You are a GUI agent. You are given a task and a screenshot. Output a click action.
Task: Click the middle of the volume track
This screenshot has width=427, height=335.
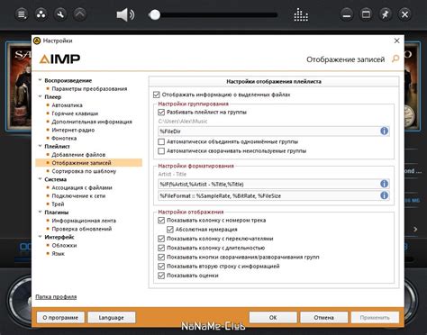click(x=213, y=14)
